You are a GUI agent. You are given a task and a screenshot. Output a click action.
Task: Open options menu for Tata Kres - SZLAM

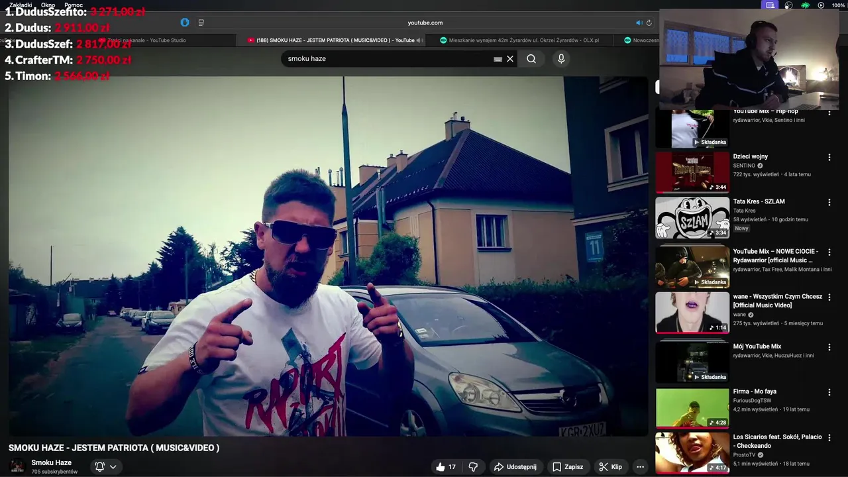(829, 202)
